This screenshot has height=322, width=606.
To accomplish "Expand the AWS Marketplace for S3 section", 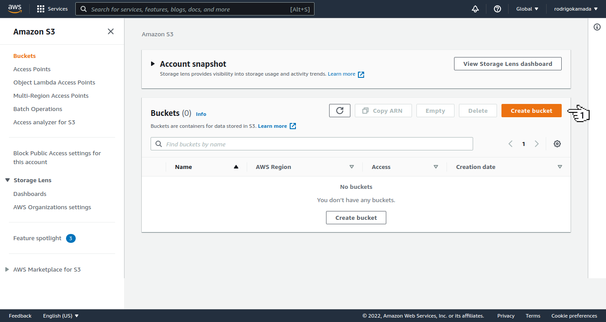I will point(7,269).
